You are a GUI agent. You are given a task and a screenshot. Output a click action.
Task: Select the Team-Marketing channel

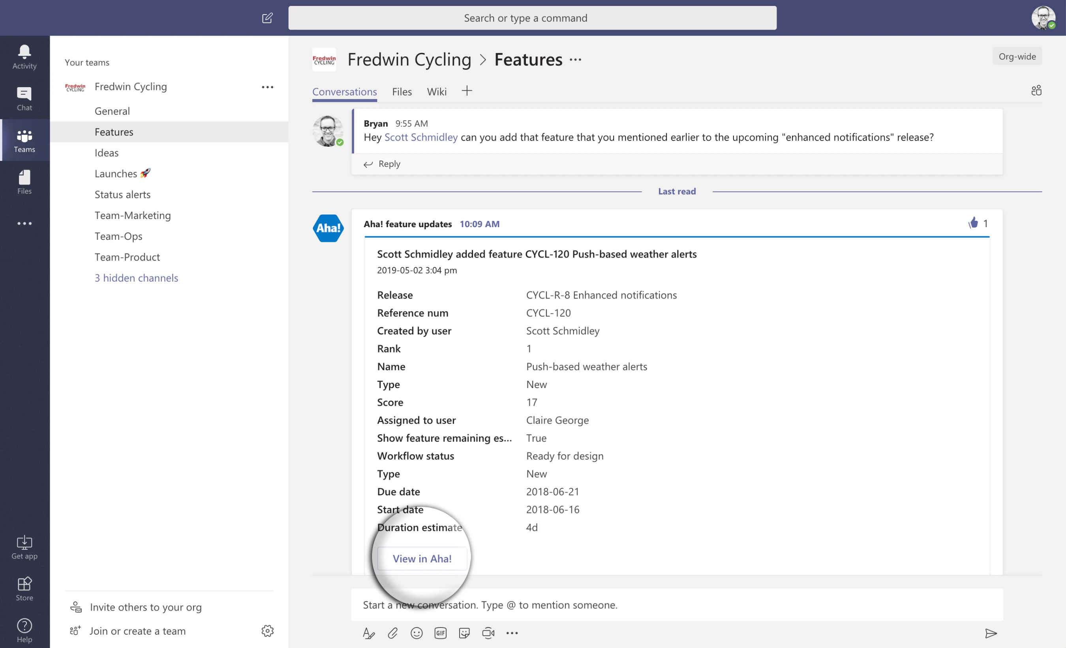coord(132,215)
